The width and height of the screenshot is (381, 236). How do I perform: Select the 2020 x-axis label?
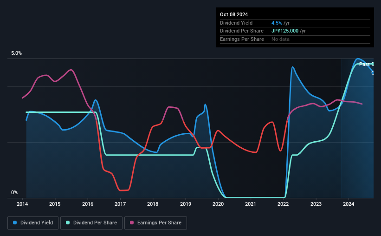coord(218,204)
